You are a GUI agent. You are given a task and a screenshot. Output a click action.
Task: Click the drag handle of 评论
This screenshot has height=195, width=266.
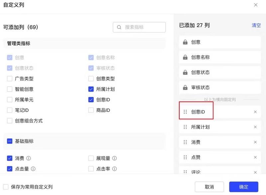pos(185,172)
